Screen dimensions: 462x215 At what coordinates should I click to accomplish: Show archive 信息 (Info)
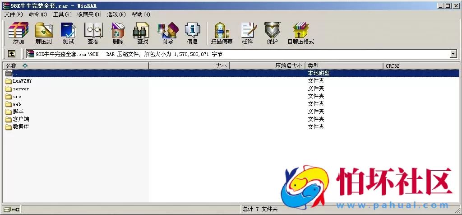tap(192, 33)
